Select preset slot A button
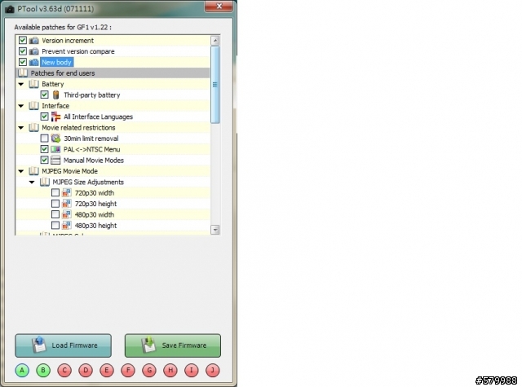 (22, 371)
